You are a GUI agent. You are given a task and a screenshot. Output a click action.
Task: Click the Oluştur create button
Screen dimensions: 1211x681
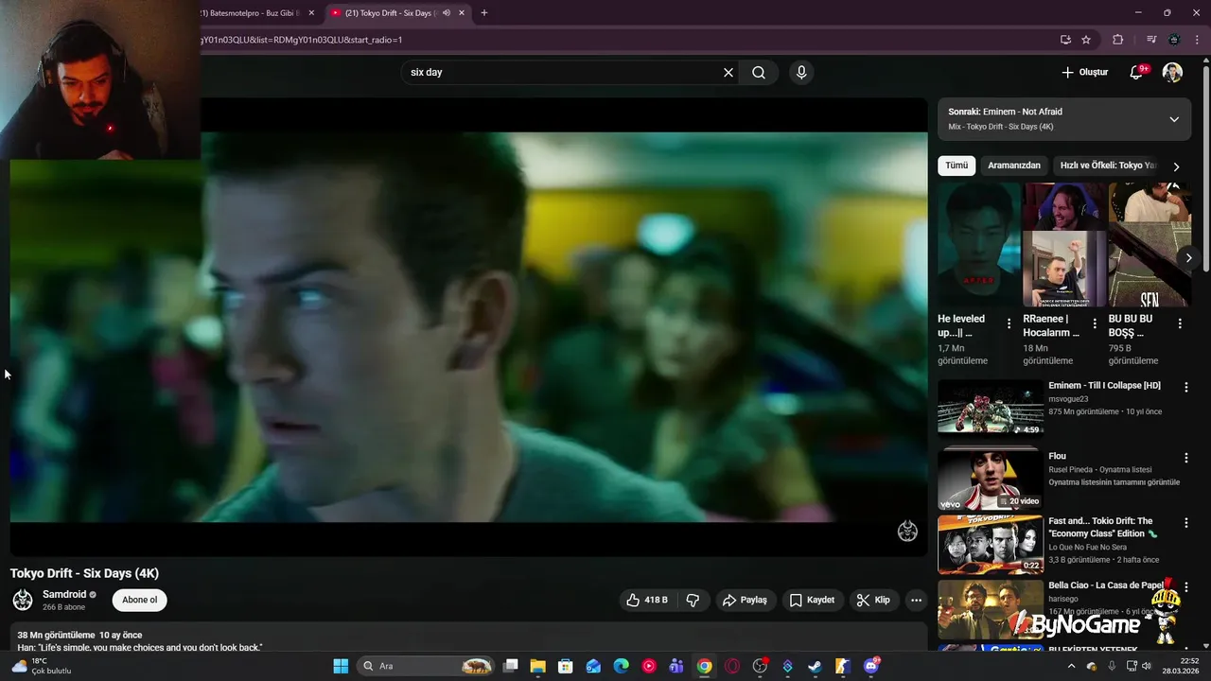(1084, 72)
